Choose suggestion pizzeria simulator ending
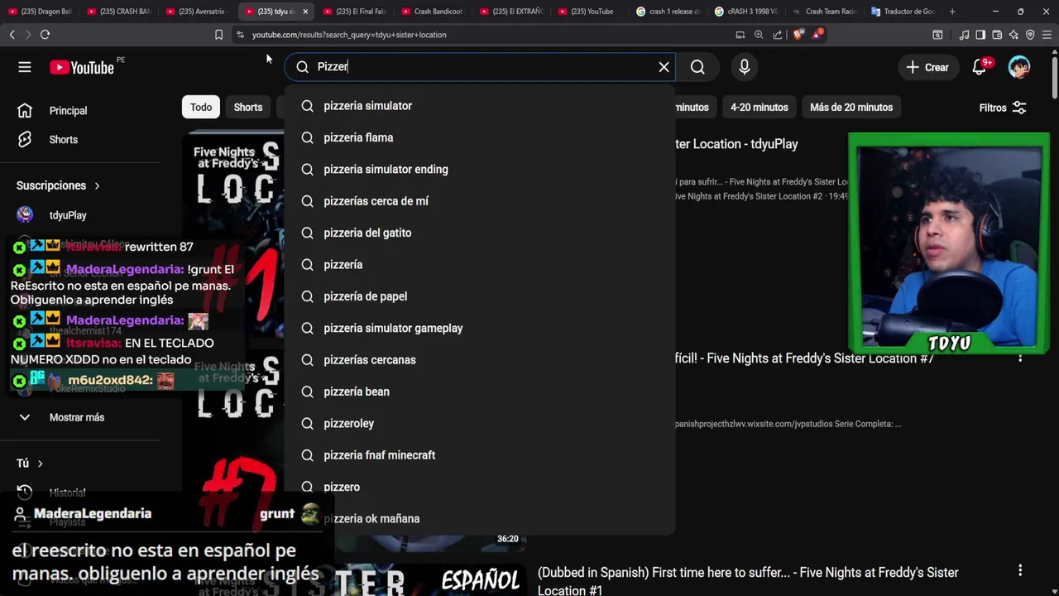The image size is (1059, 596). pos(480,169)
